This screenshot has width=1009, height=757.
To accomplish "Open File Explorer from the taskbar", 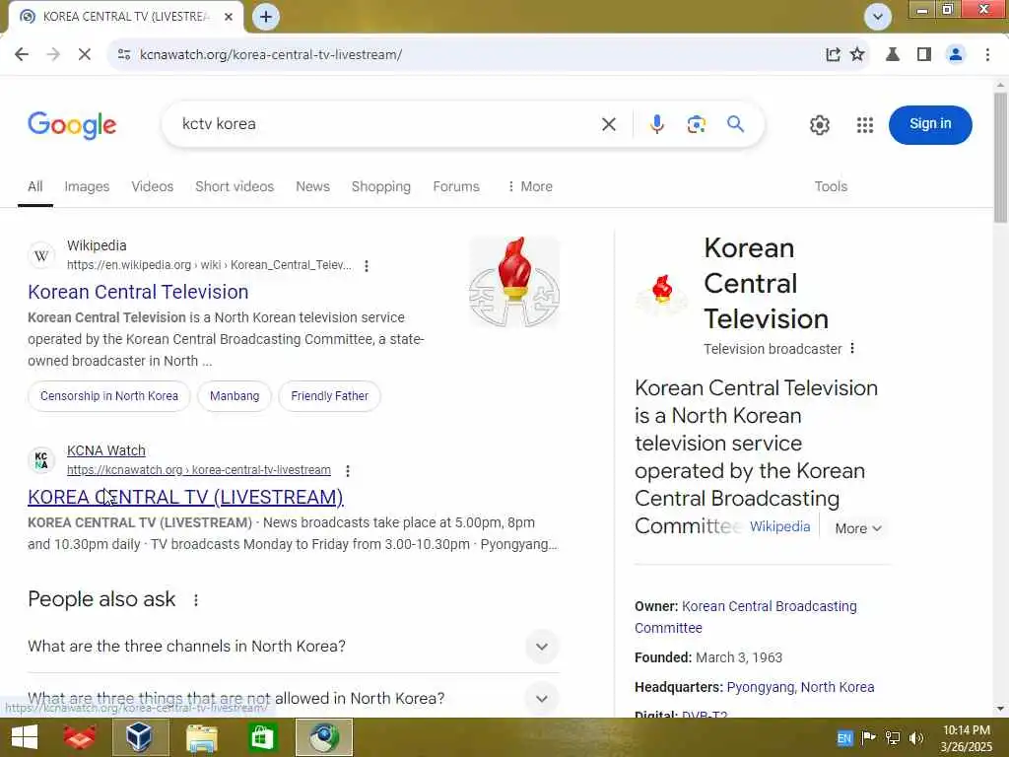I will pyautogui.click(x=201, y=737).
